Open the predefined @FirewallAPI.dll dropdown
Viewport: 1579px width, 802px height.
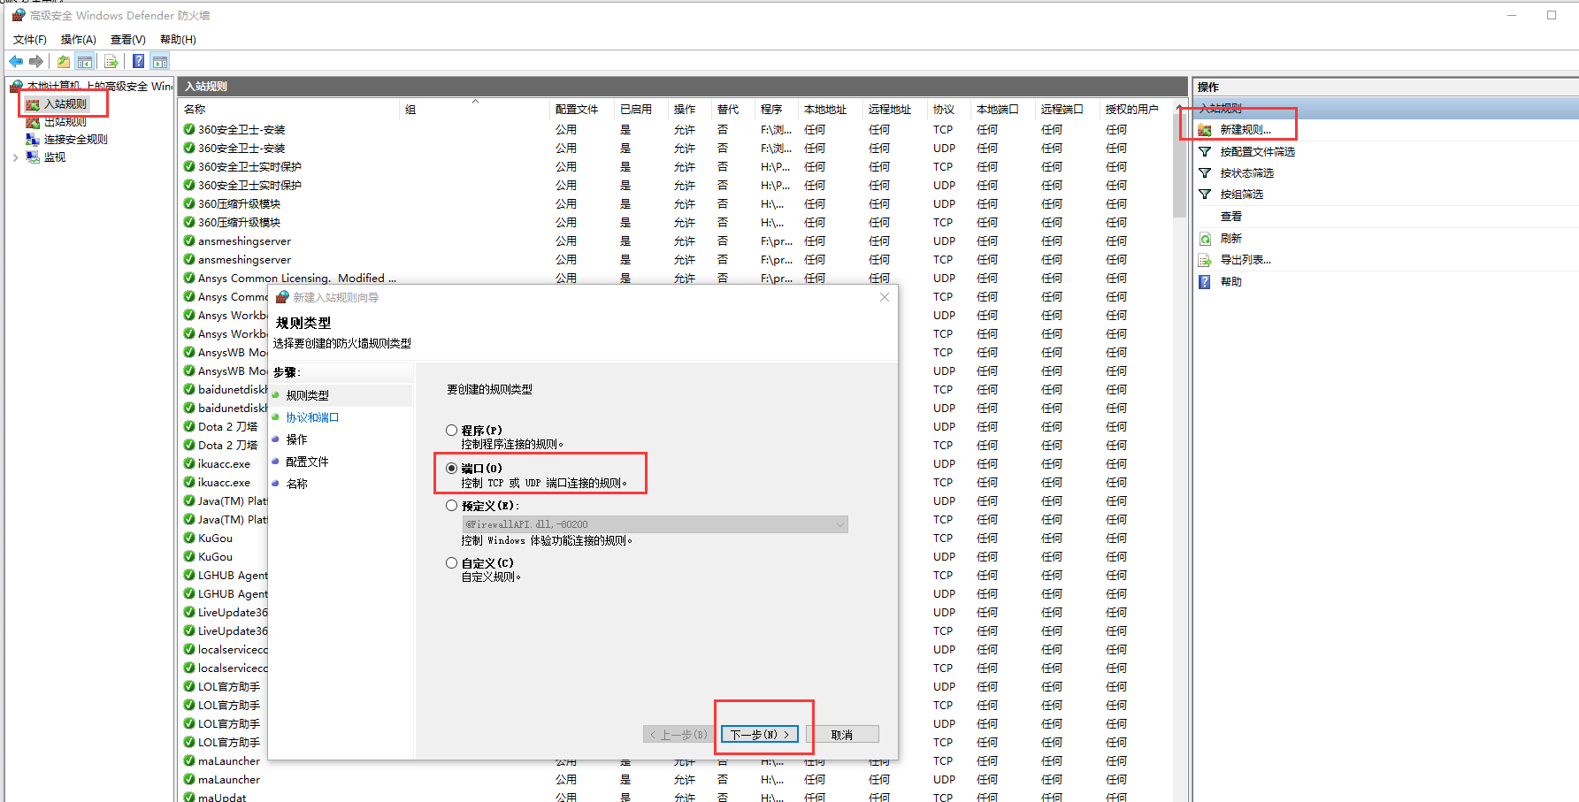pyautogui.click(x=655, y=524)
